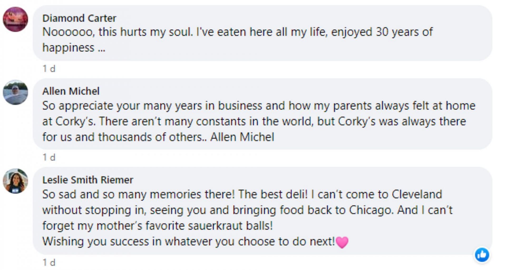Visit the Leslie Smith Riemer name link
Viewport: 506px width, 270px height.
click(x=88, y=180)
